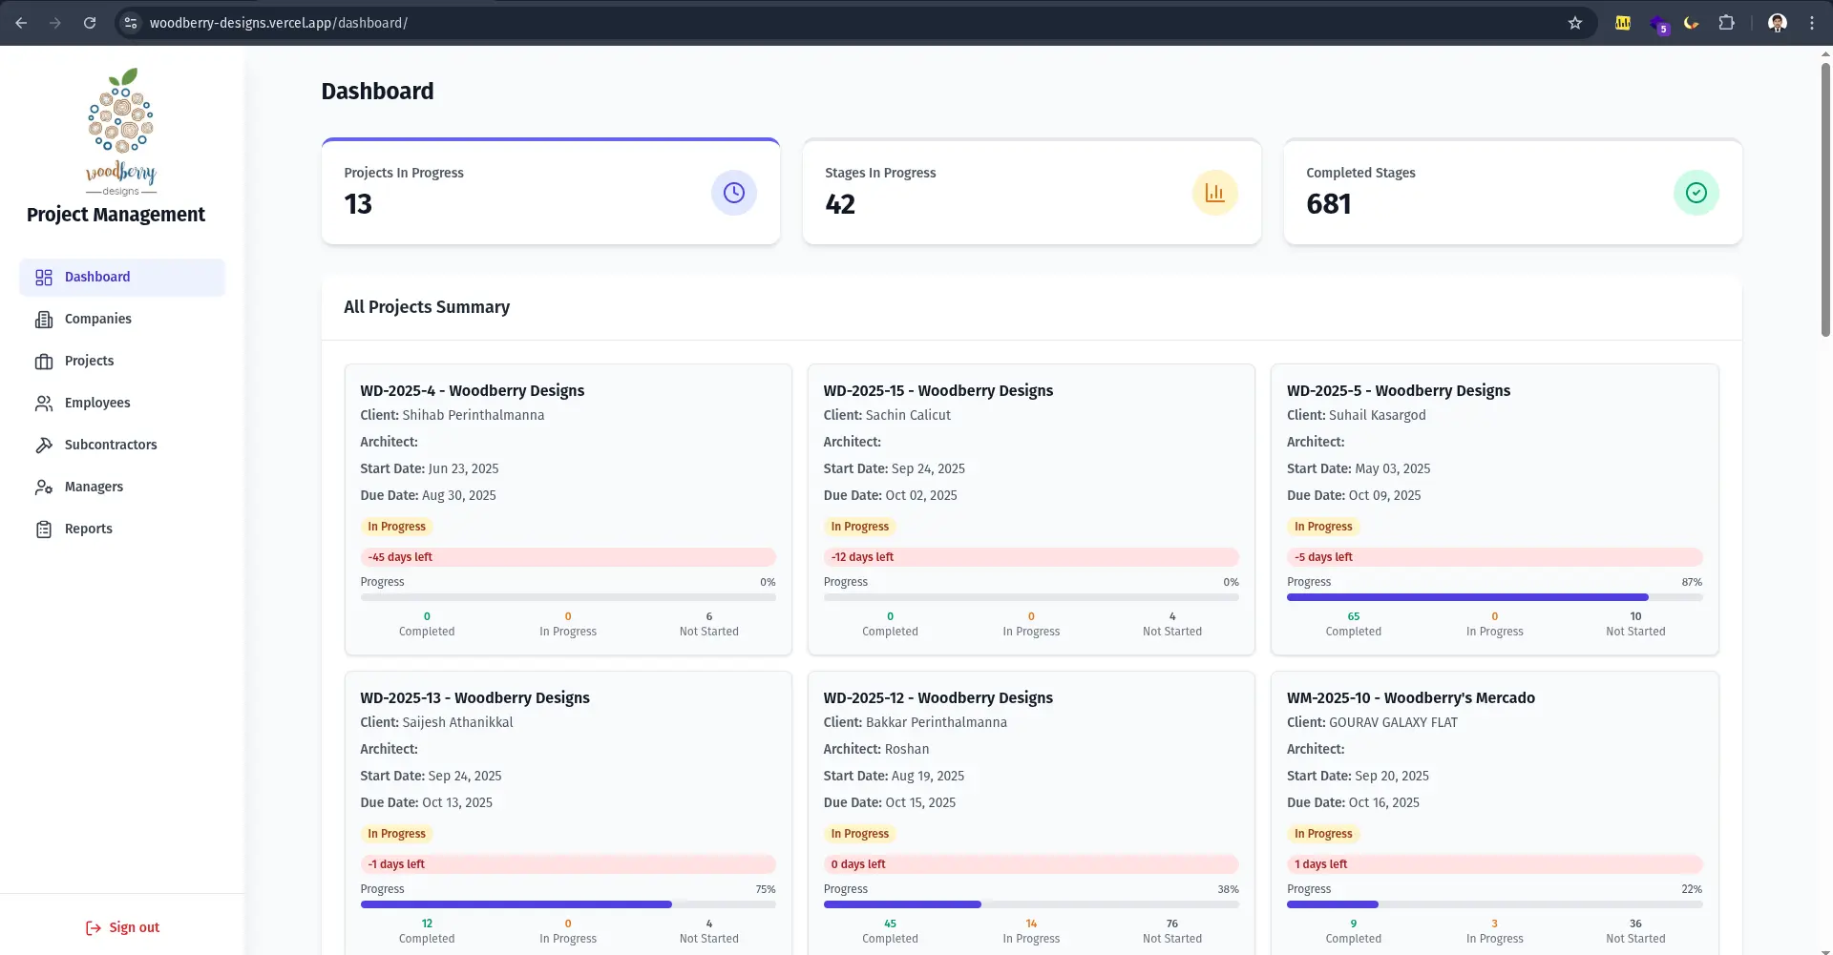Select the Reports icon in the sidebar
This screenshot has width=1833, height=955.
(x=45, y=529)
